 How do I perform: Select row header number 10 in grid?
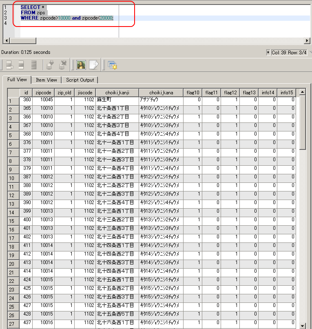13,178
